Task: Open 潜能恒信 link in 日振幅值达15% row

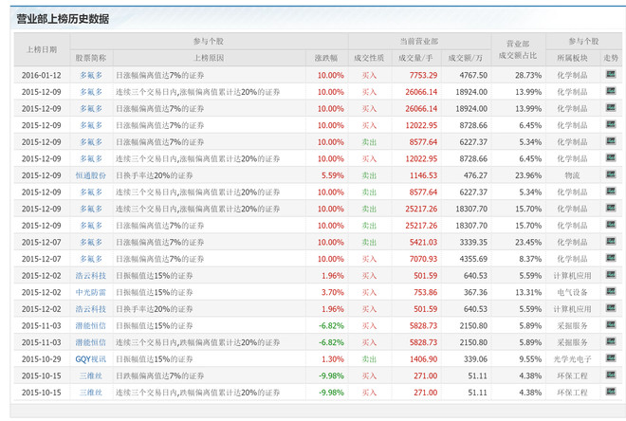Action: click(91, 326)
